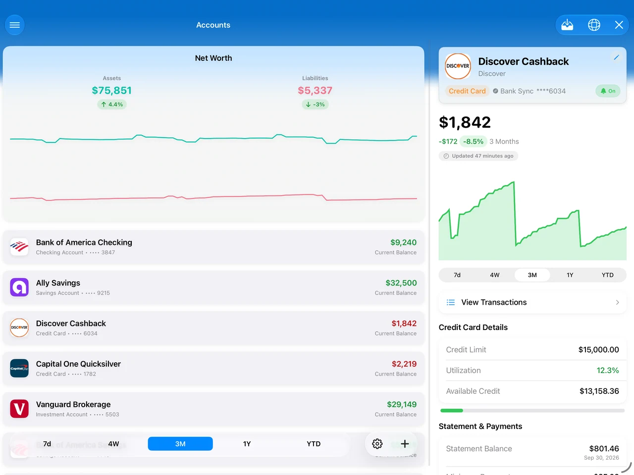
Task: Click the import download tray icon
Action: 567,25
